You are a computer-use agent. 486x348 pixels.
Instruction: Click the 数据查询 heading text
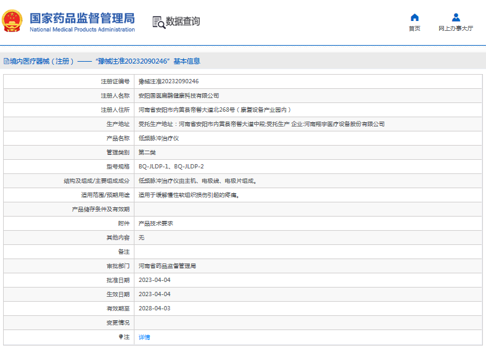click(183, 22)
